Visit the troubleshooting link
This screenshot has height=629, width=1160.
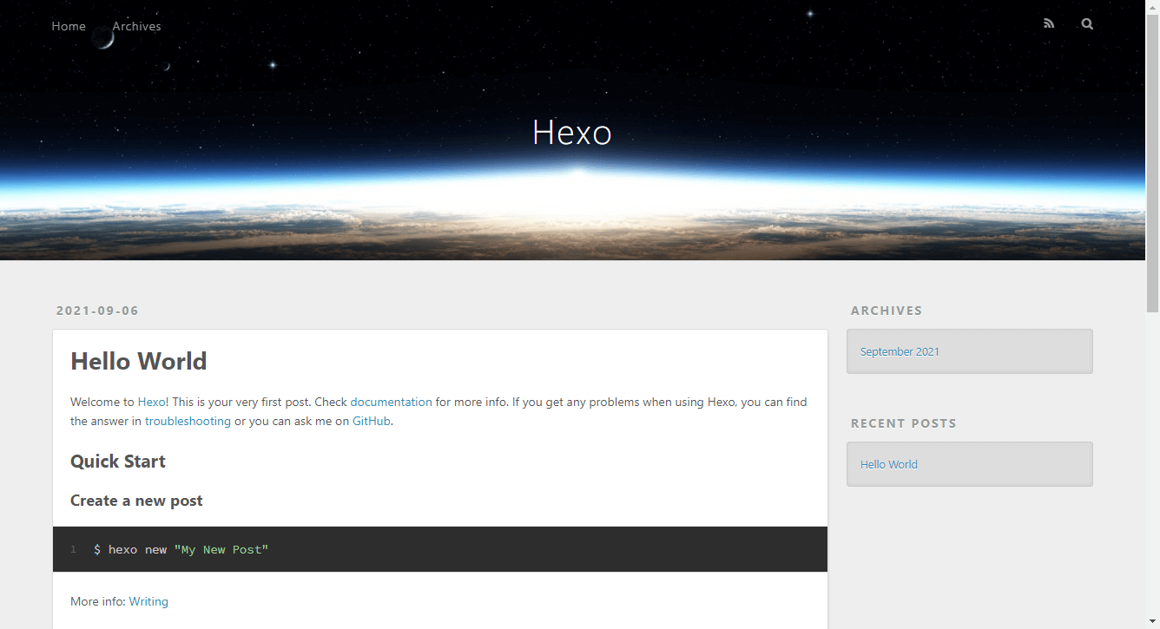188,421
